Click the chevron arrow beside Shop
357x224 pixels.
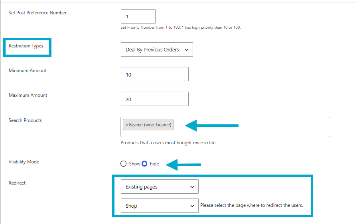[x=192, y=206]
